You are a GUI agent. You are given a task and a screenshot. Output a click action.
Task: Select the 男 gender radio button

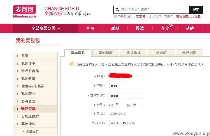(x=111, y=105)
